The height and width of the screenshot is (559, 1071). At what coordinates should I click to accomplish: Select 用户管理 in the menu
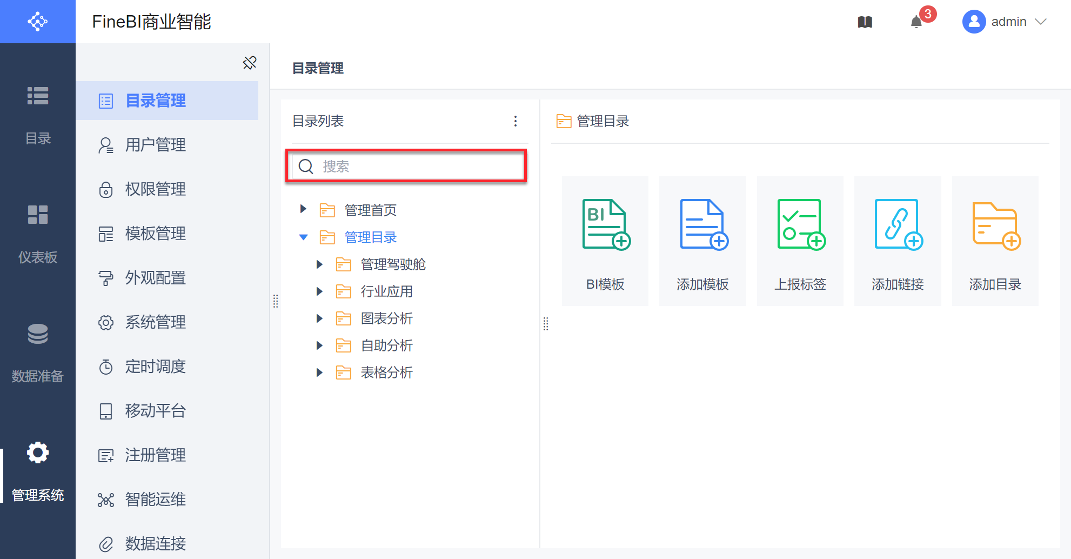[x=156, y=145]
